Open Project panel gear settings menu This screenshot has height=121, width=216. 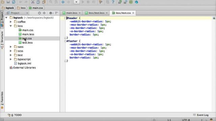(x=51, y=13)
